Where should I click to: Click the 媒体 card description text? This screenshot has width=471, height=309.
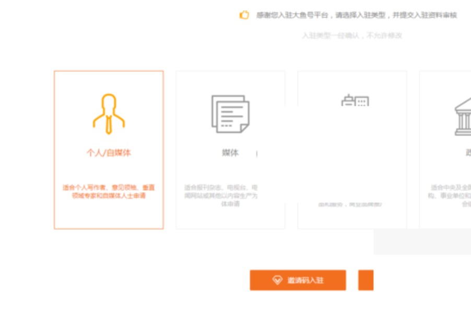[221, 195]
